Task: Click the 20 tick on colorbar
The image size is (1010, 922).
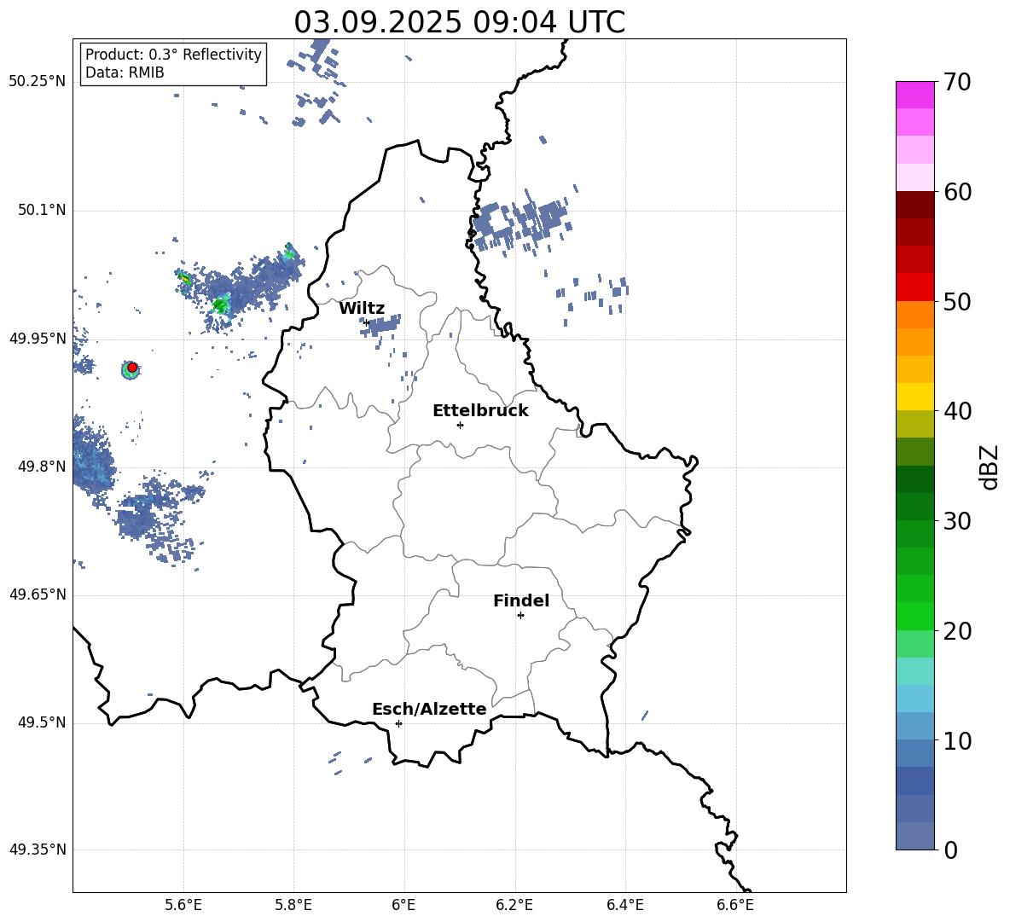Action: click(957, 631)
